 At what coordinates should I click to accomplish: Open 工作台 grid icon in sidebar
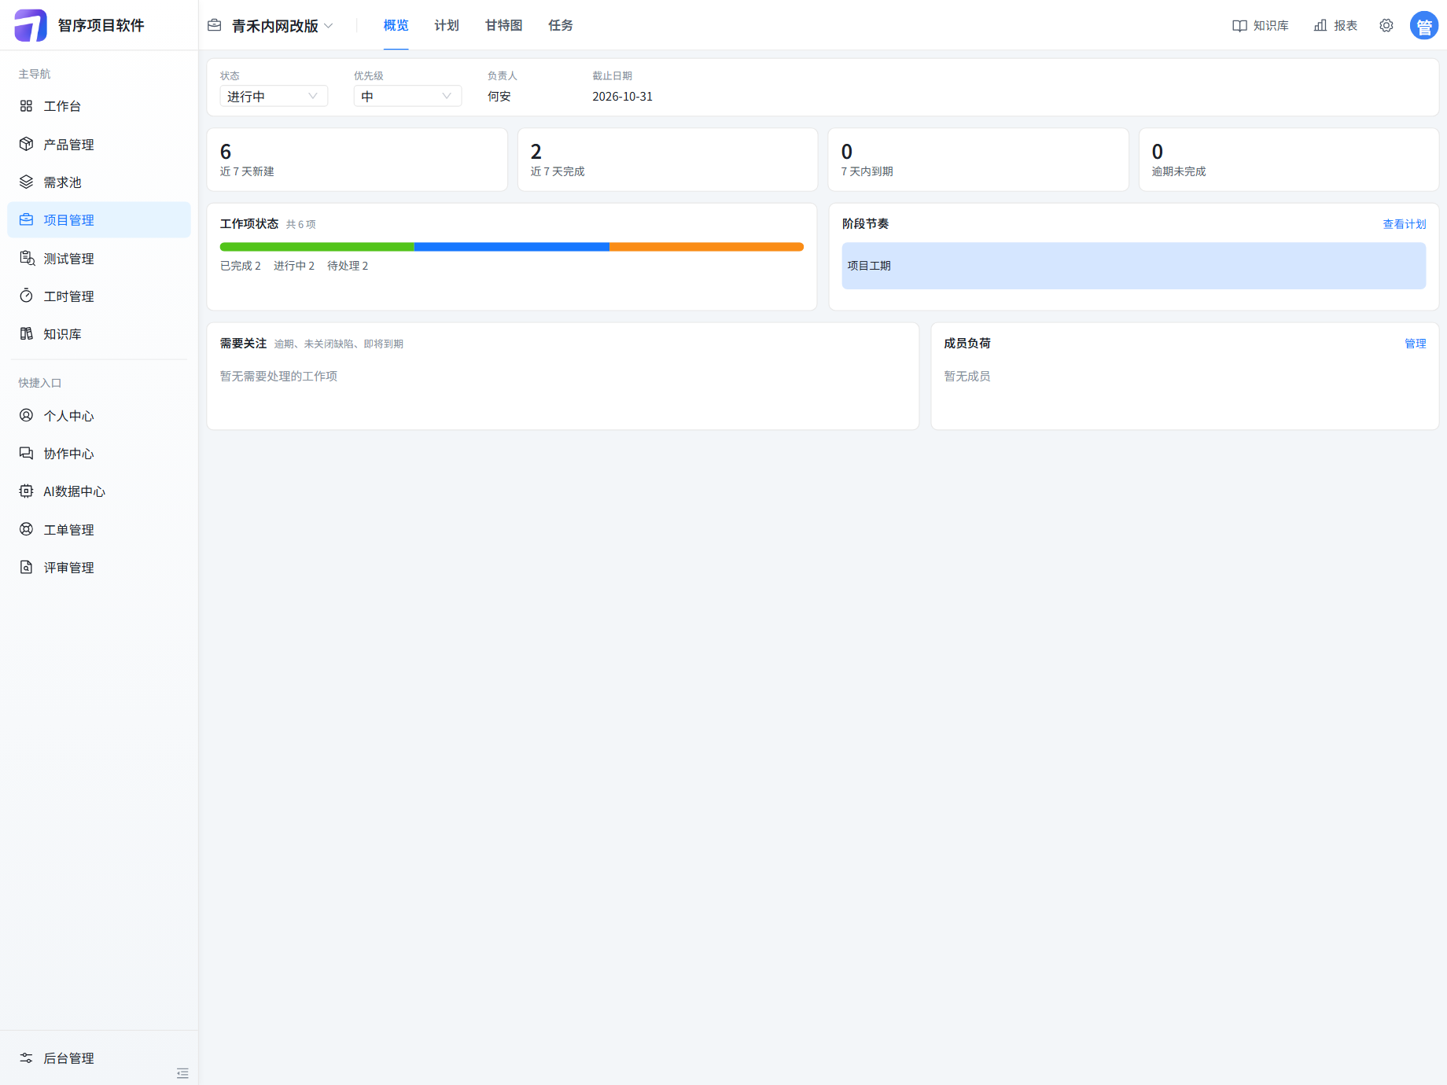point(26,106)
